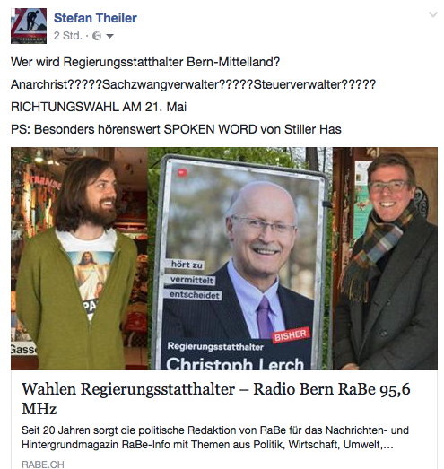Expand the post options chevron at top right
The image size is (444, 469).
(433, 14)
